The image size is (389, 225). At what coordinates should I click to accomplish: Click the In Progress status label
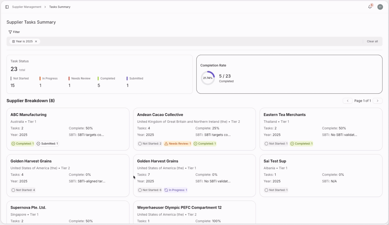pos(50,78)
